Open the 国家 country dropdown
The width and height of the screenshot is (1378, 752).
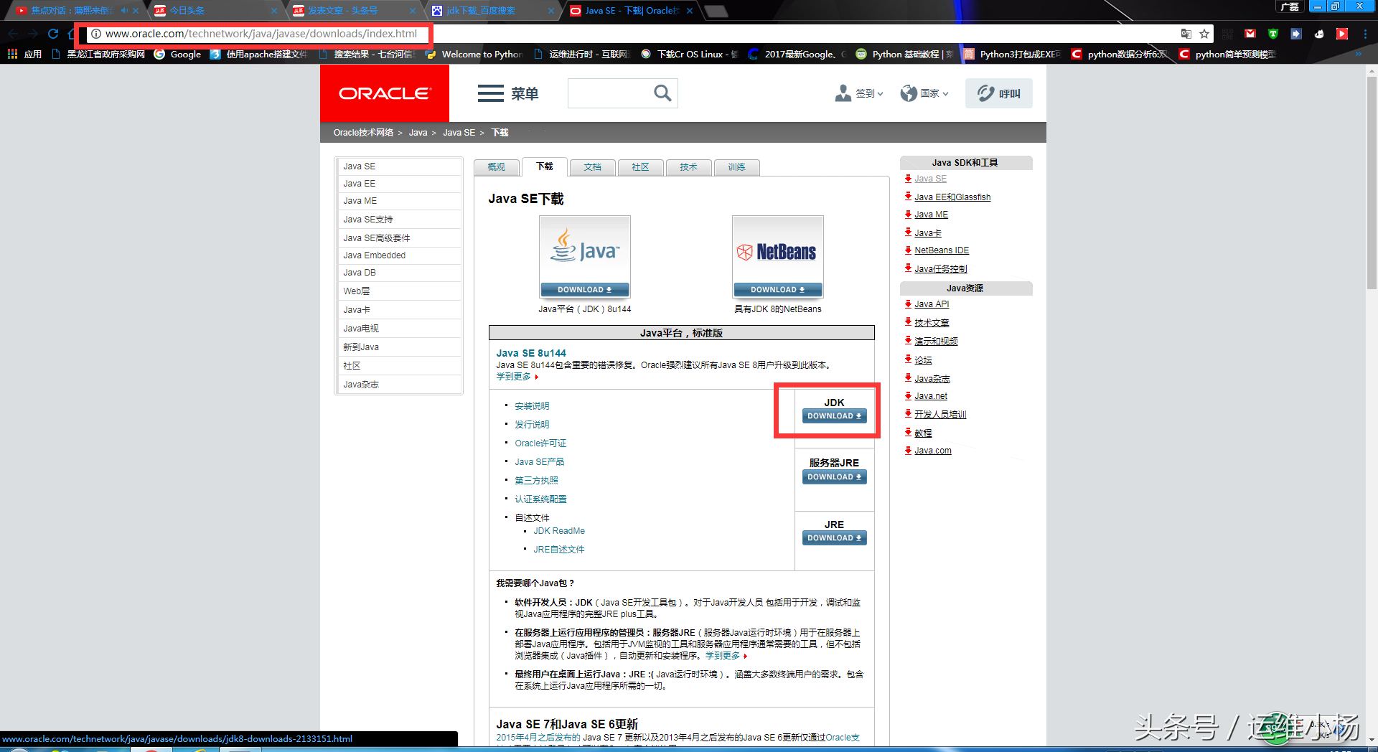(x=925, y=93)
